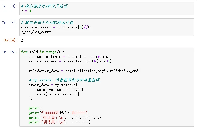The image size is (197, 128).
Task: Click the In [5] cell prompt
Action: pyautogui.click(x=10, y=52)
